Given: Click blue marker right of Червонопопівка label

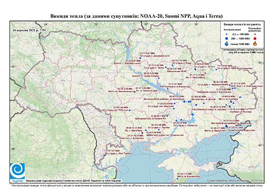Looking at the screenshot, I should tap(229, 85).
